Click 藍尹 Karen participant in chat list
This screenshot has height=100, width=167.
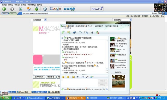(118, 50)
